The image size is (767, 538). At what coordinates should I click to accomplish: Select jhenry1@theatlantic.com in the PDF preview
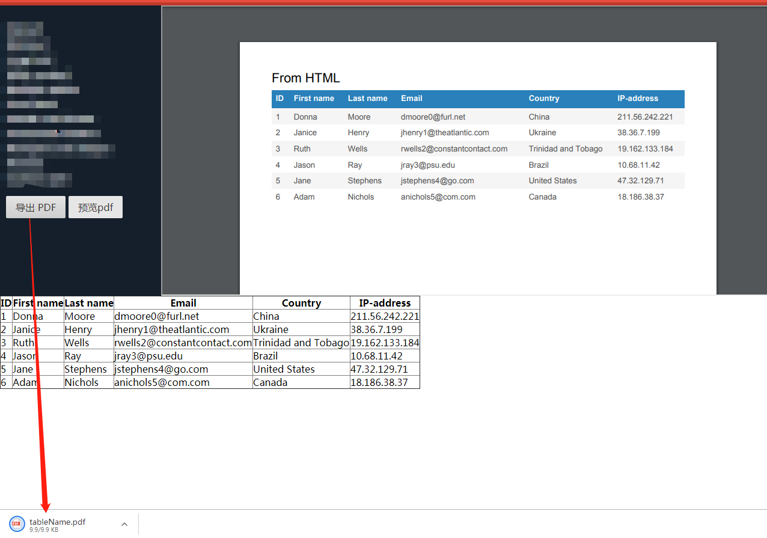coord(445,132)
